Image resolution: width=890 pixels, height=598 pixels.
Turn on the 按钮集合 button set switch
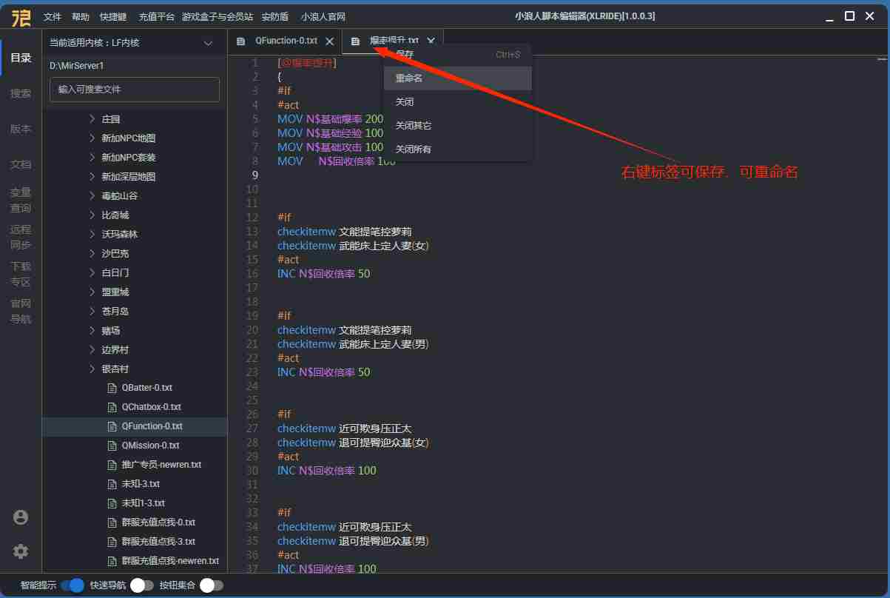click(x=211, y=585)
